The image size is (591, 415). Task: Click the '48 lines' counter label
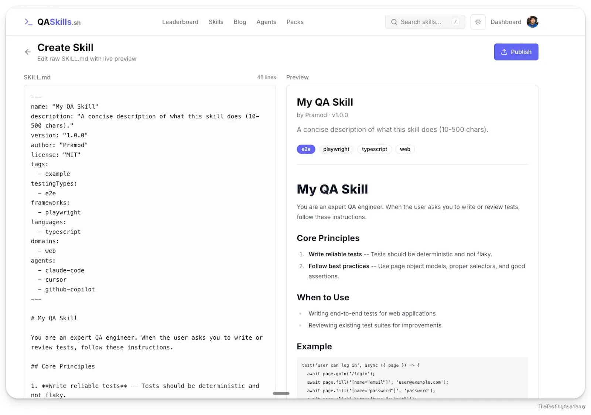(x=266, y=77)
